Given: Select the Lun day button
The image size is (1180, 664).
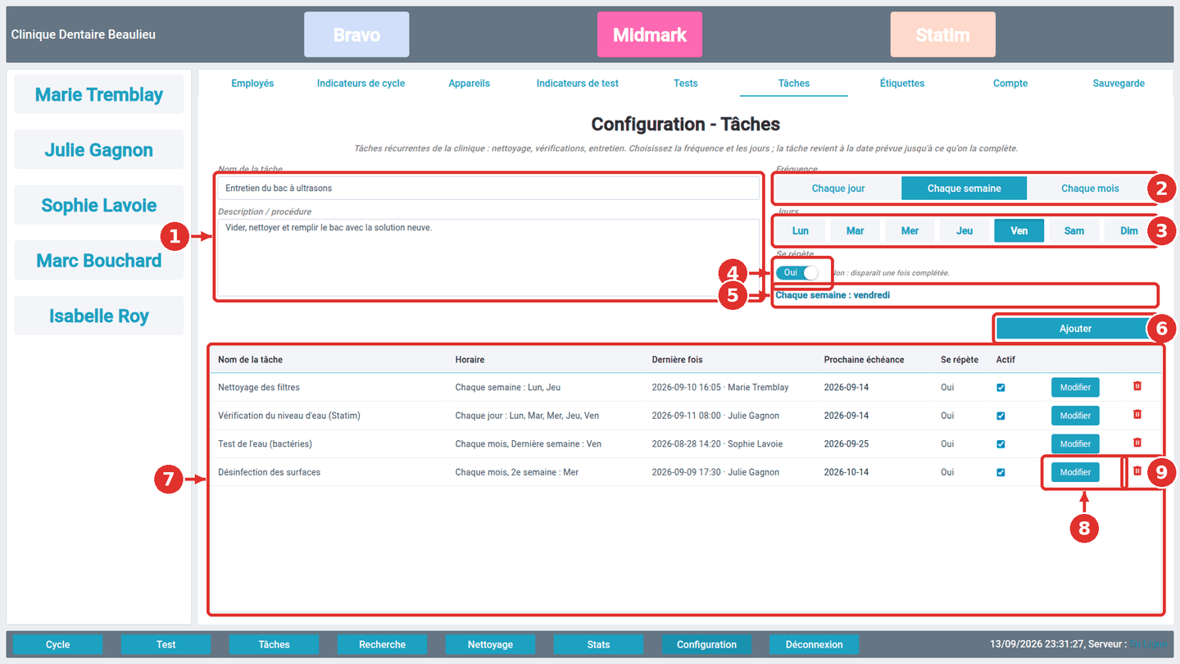Looking at the screenshot, I should 801,230.
